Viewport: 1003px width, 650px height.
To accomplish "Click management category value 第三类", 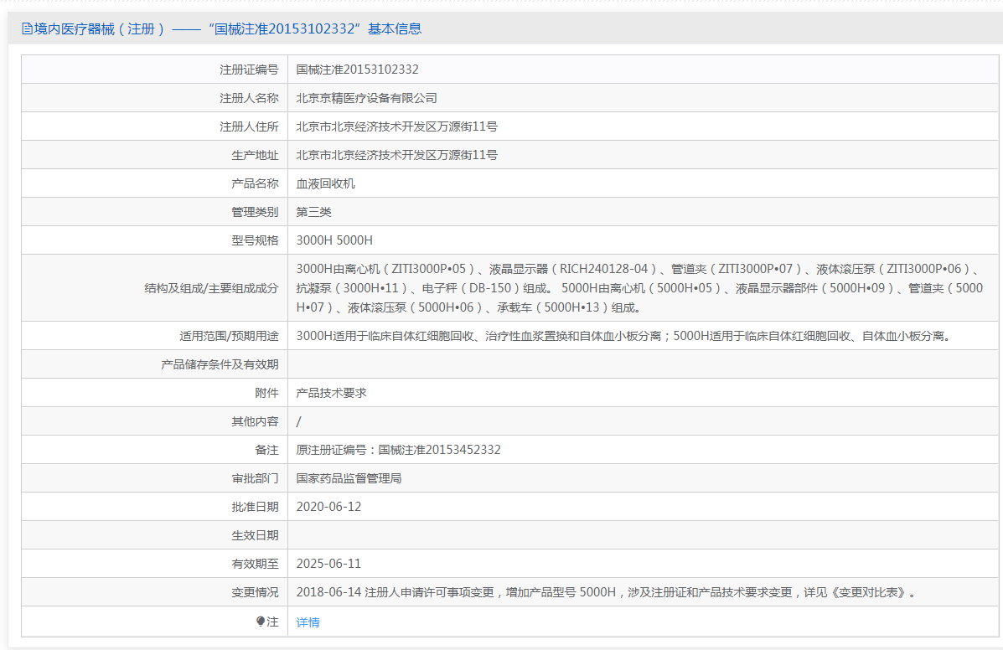I will coord(313,212).
